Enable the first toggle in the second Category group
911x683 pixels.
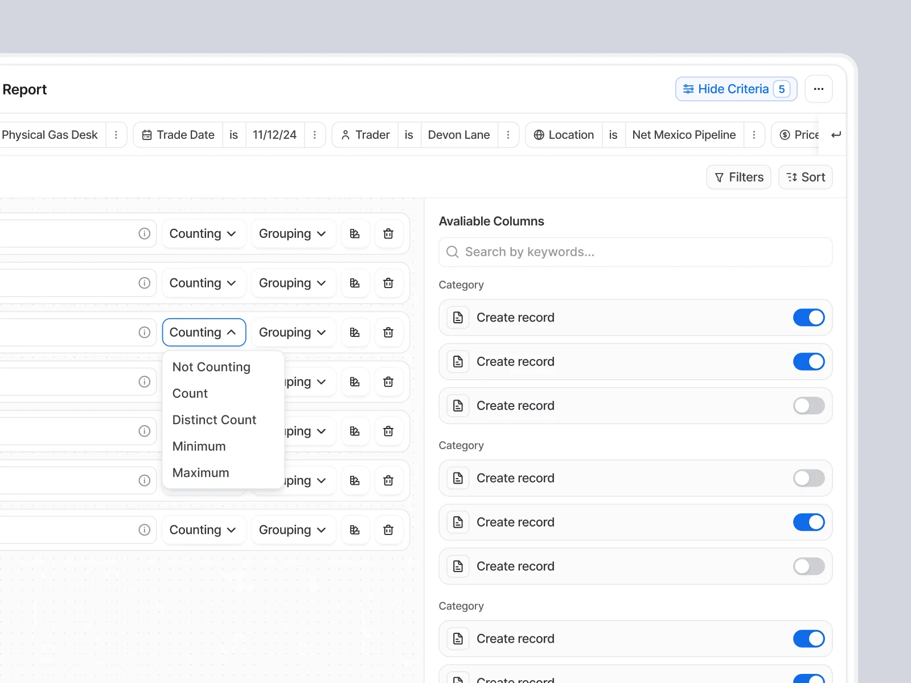pos(809,478)
